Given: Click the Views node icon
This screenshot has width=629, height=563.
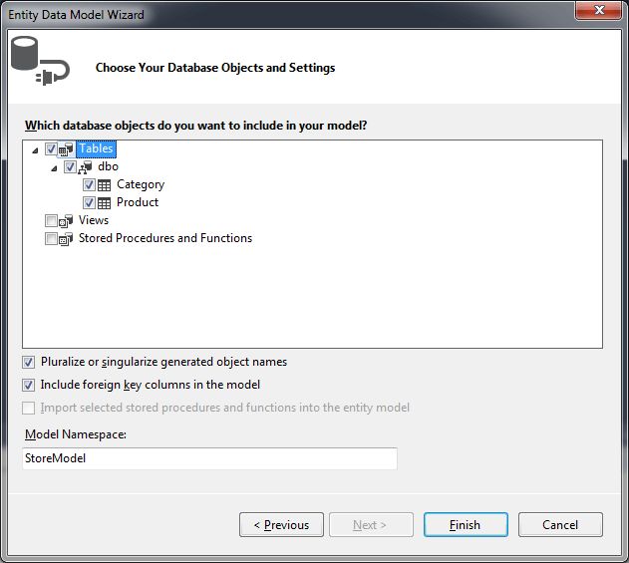Looking at the screenshot, I should tap(66, 221).
